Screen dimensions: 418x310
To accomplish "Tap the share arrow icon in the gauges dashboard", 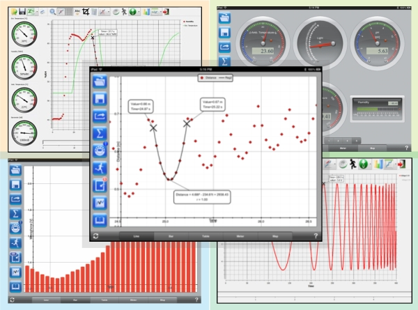I will 224,47.
